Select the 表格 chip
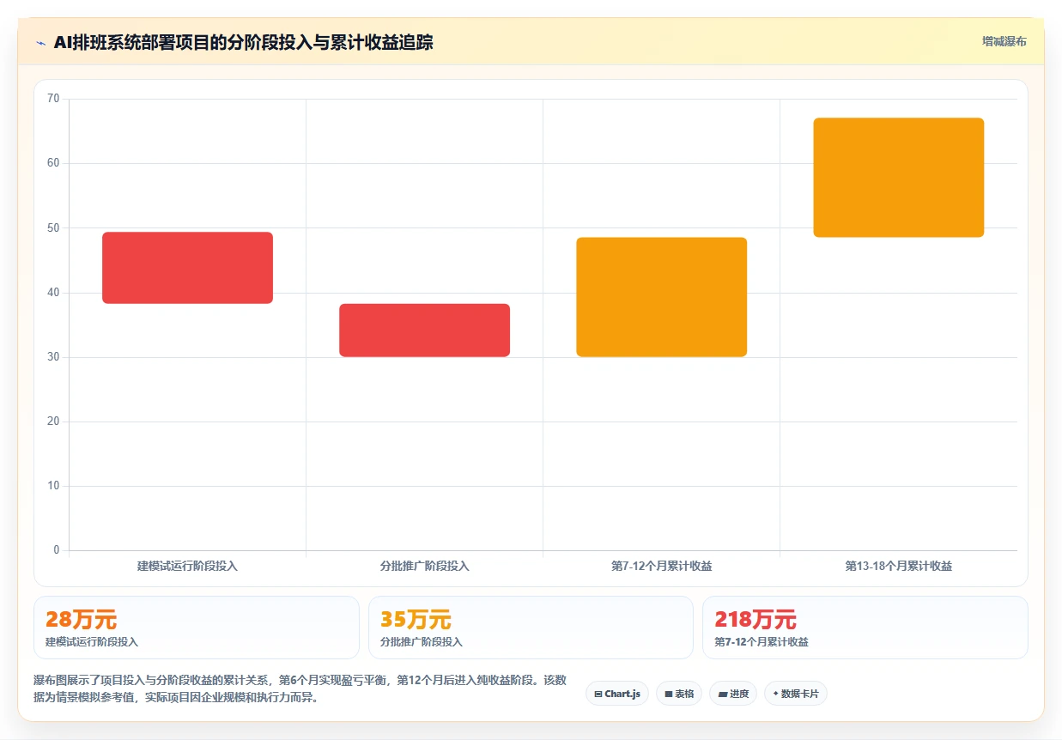Screen dimensions: 1062x740 [679, 694]
